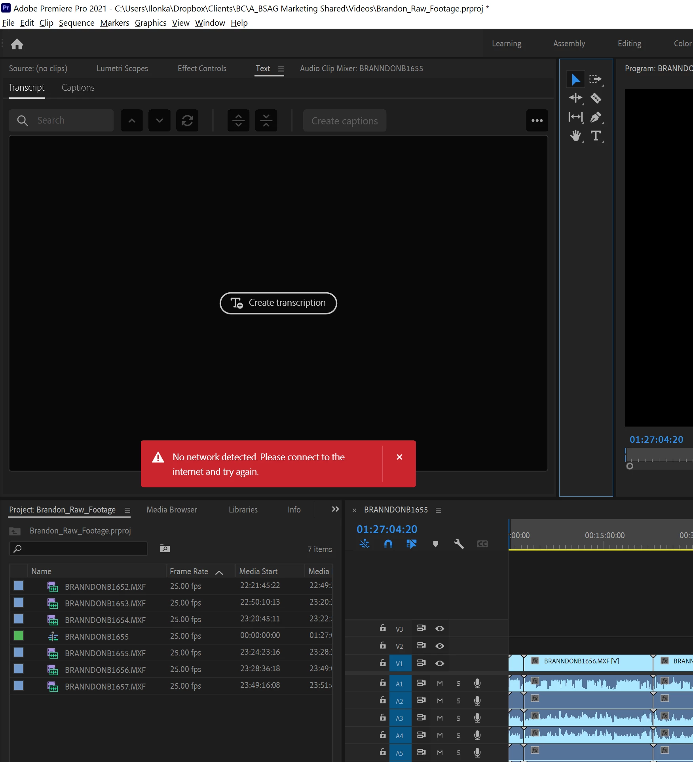This screenshot has height=762, width=693.
Task: Select the BRANNDONB1656.MXF [V] timeline clip
Action: (x=588, y=663)
